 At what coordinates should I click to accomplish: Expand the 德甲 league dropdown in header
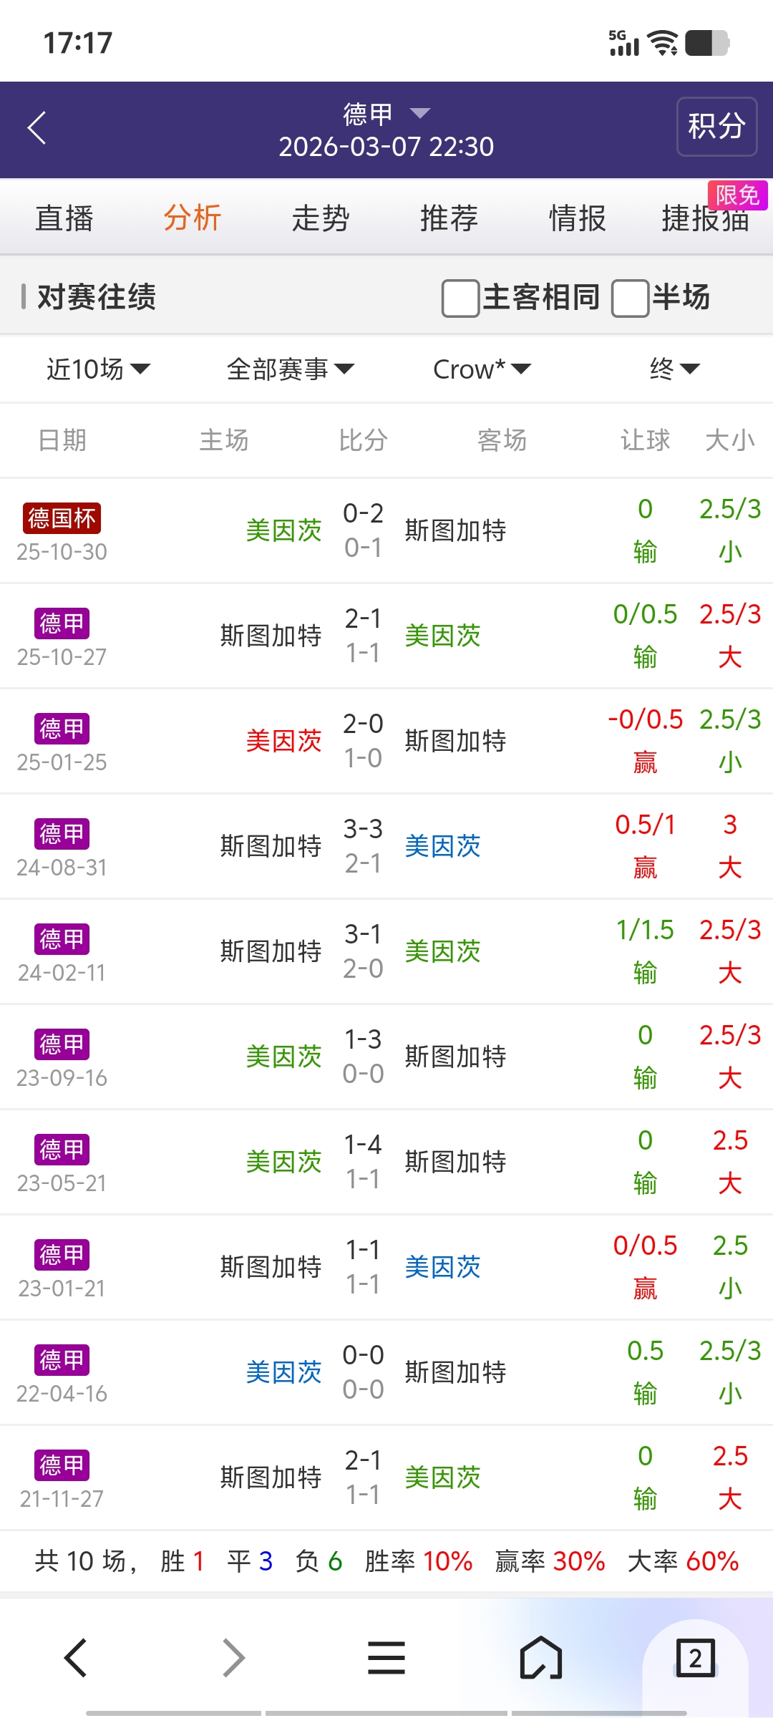pyautogui.click(x=386, y=114)
